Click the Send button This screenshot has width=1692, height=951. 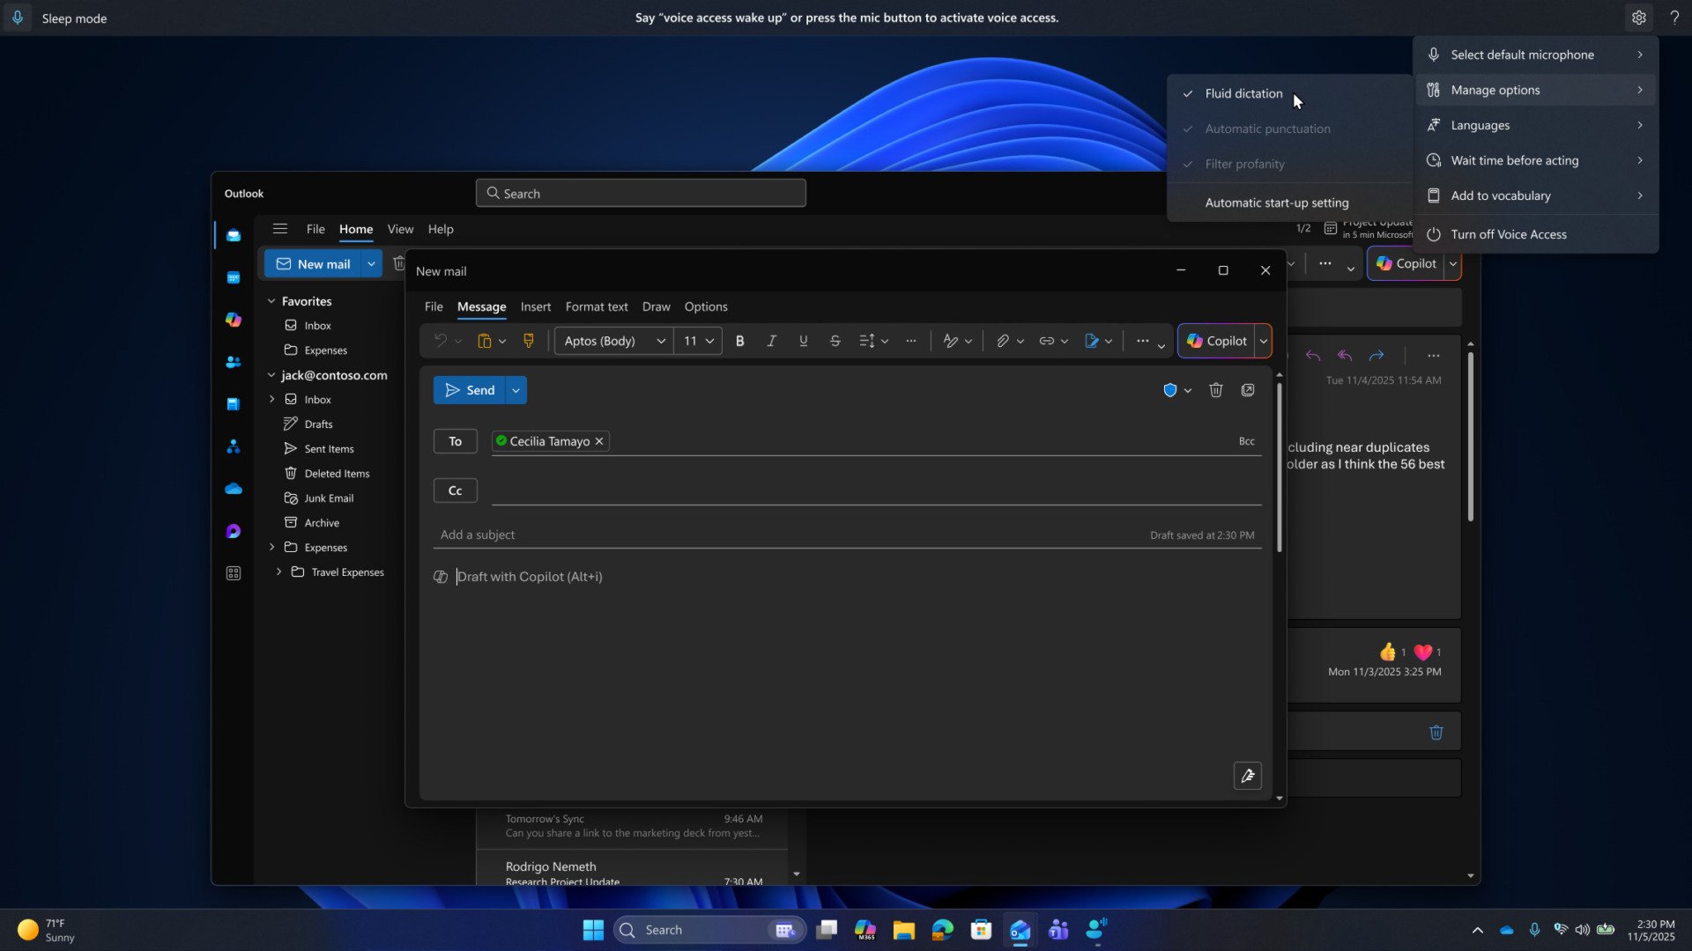click(x=469, y=390)
